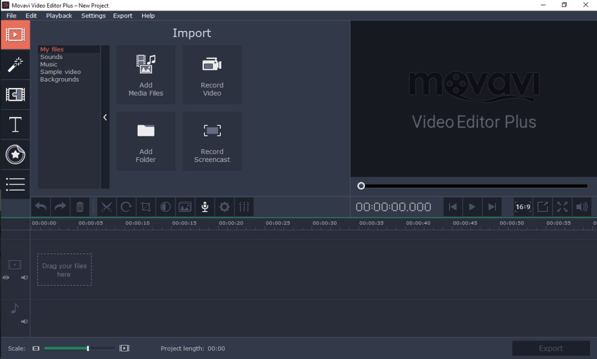
Task: Open the Crop tool
Action: tap(145, 207)
